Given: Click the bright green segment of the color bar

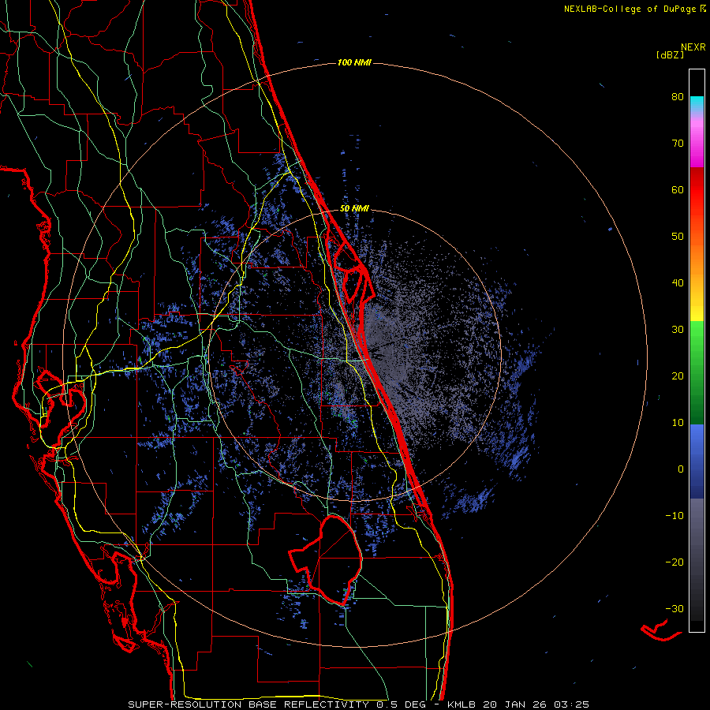Looking at the screenshot, I should [697, 338].
